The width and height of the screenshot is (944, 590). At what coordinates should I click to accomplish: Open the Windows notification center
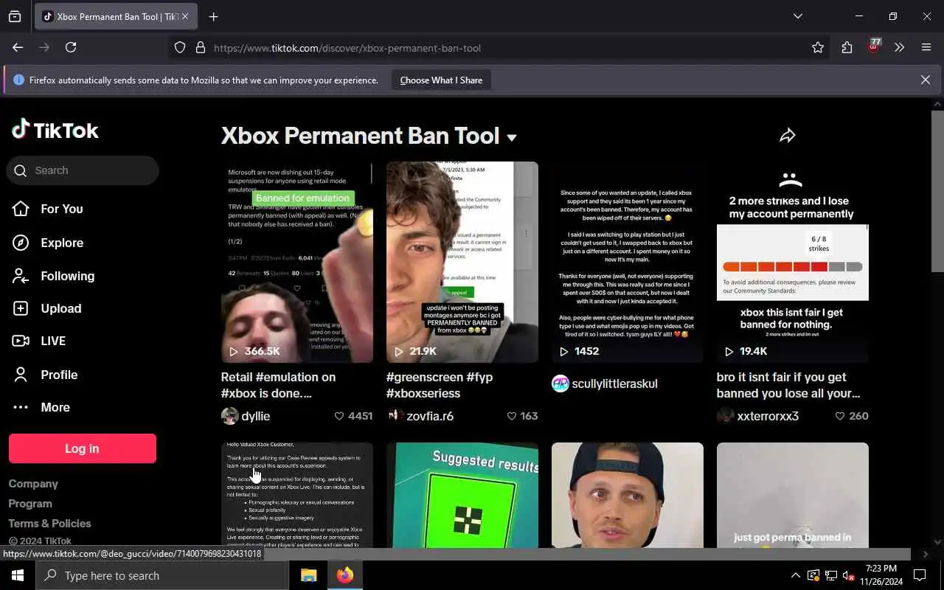(920, 575)
